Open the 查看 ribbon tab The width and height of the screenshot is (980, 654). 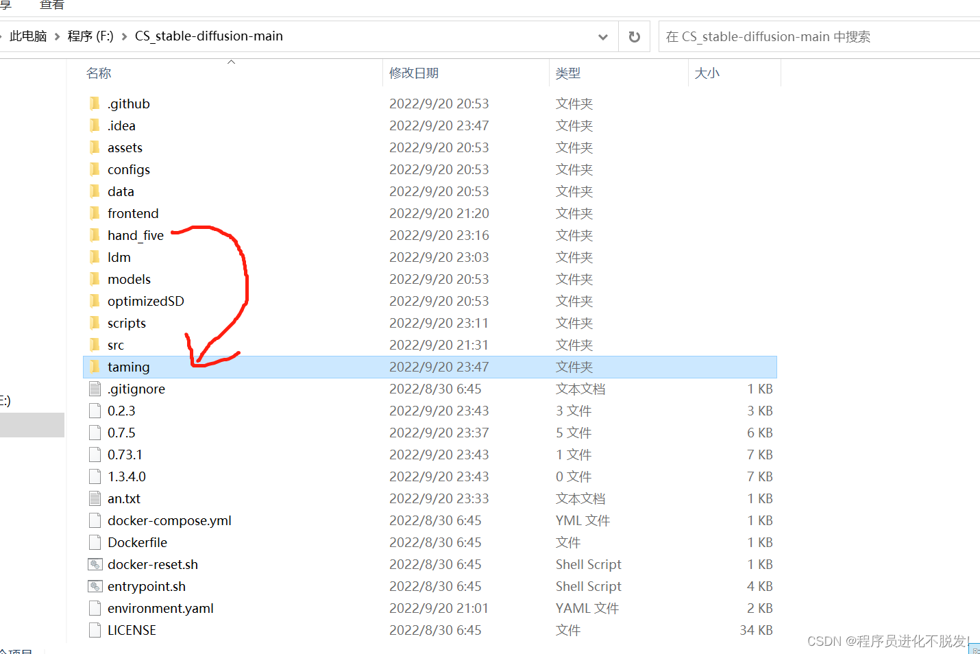(x=52, y=5)
